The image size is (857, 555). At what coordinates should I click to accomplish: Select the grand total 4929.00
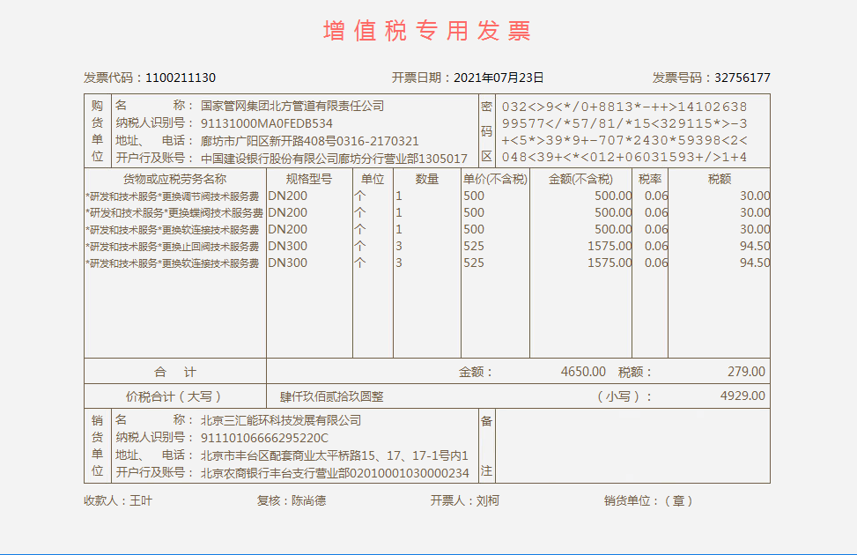(742, 396)
